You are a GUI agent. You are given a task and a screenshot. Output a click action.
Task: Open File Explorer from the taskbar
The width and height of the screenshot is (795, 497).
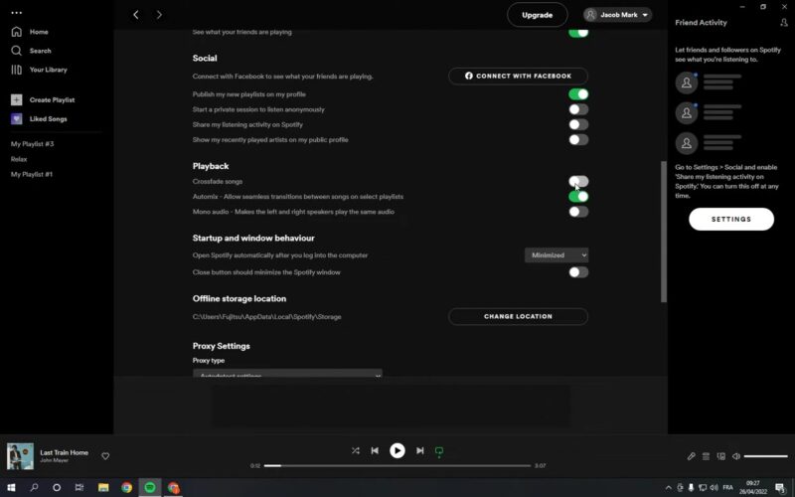pos(103,487)
